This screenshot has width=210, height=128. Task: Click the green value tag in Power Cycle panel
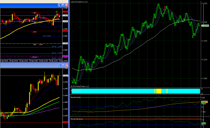tap(204, 103)
